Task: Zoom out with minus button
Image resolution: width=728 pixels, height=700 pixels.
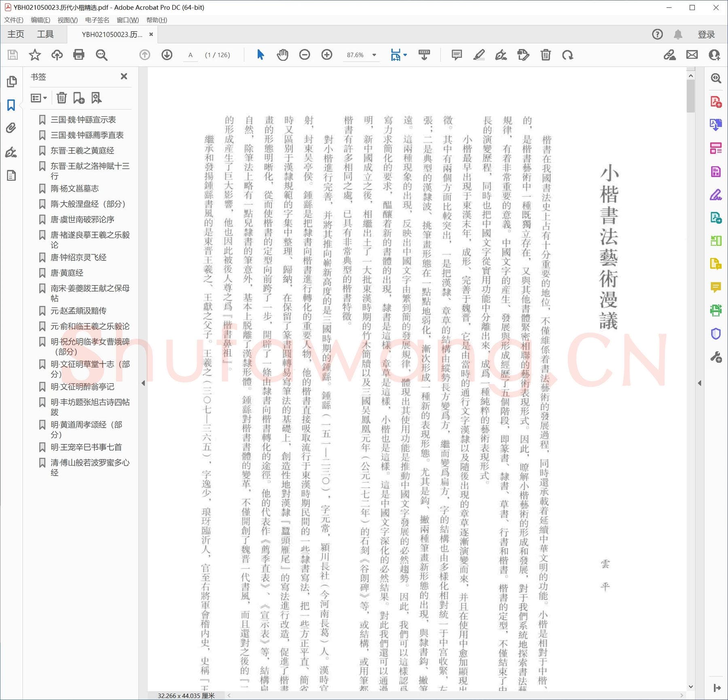Action: coord(305,55)
